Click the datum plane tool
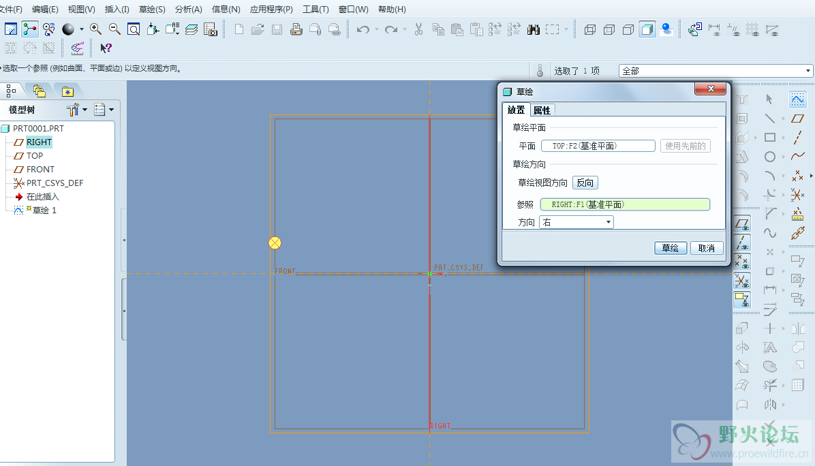 (x=798, y=119)
